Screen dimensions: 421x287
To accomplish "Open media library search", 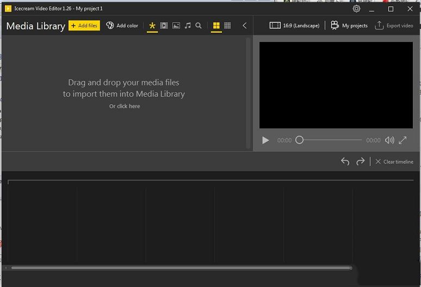I will [x=199, y=26].
